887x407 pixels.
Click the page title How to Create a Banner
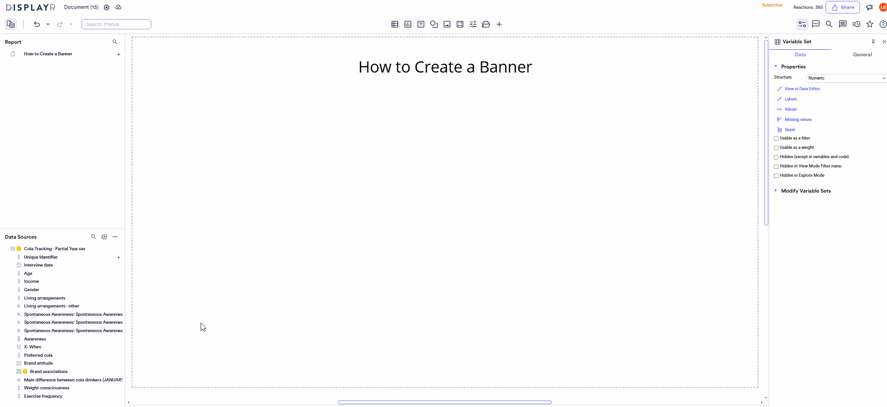445,67
